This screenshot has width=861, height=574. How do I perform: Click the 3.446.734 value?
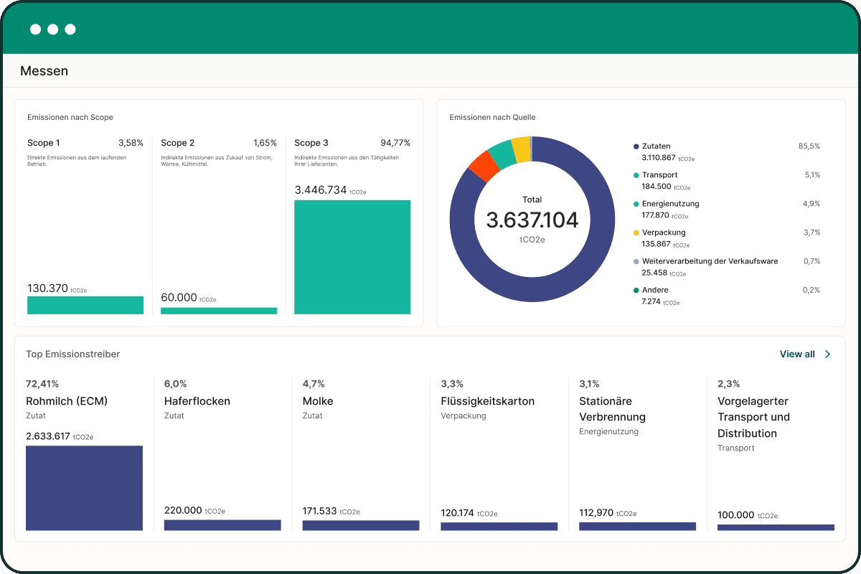click(321, 190)
